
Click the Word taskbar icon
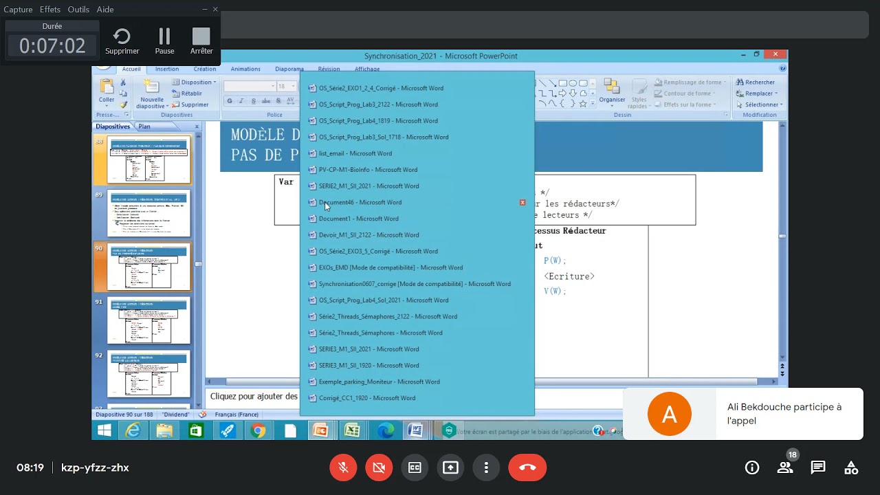[415, 430]
